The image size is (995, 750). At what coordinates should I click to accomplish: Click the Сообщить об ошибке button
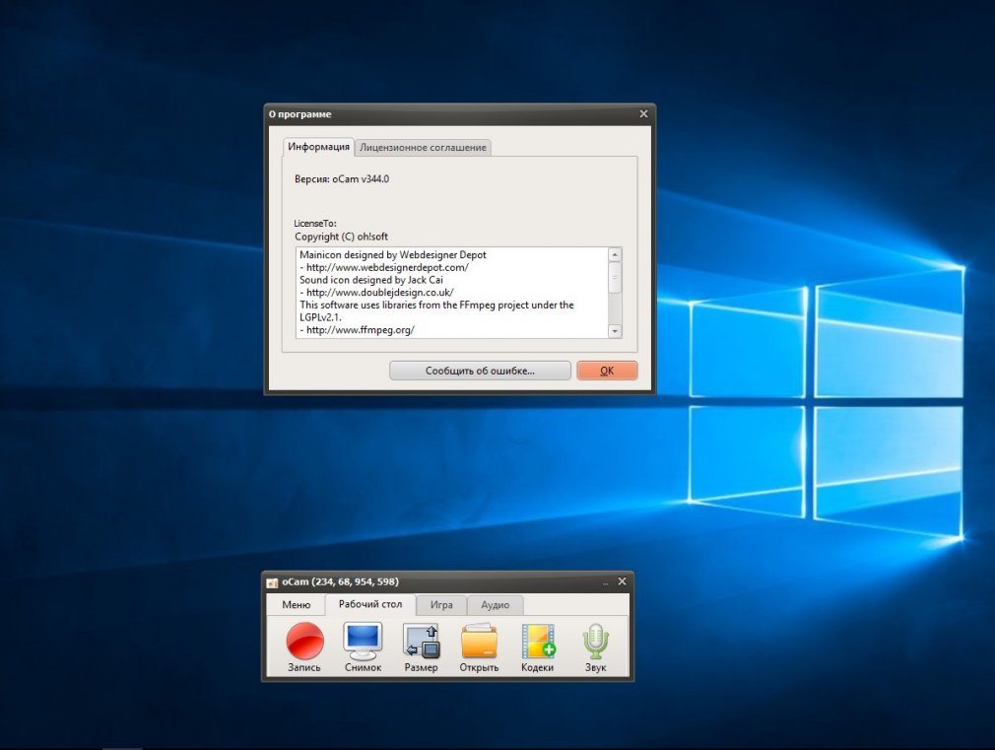click(x=480, y=371)
